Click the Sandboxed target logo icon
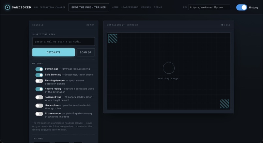This screenshot has height=143, width=263. (8, 7)
